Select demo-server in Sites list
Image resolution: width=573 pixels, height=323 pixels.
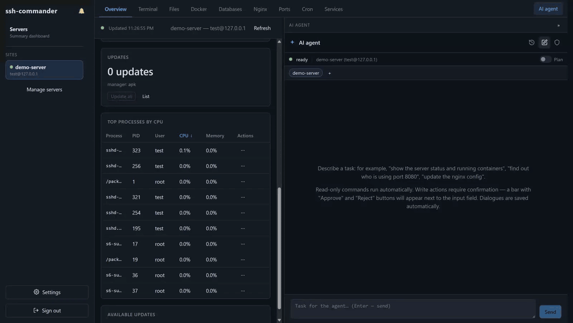click(x=44, y=70)
